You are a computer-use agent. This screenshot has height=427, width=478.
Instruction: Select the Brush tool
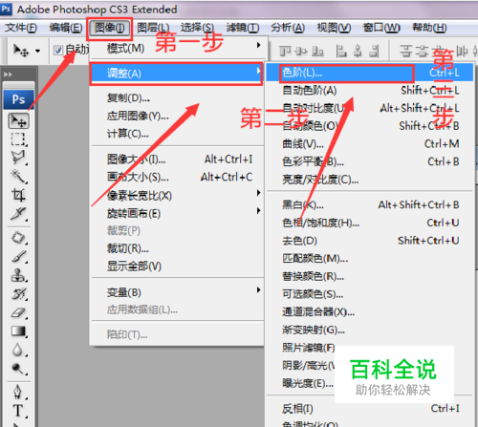coord(18,256)
